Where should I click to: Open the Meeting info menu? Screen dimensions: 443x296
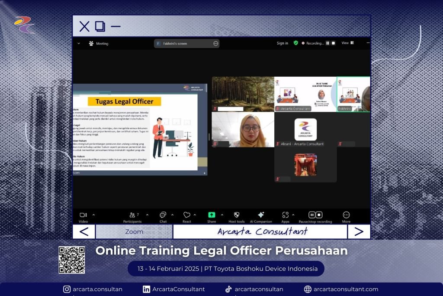click(x=99, y=43)
